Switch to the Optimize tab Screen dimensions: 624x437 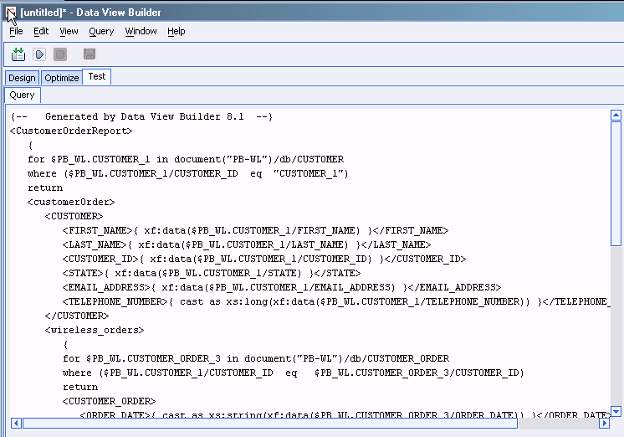62,78
